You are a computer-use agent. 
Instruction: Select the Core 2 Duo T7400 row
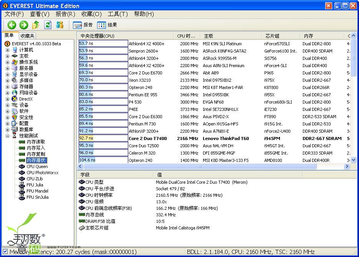tap(215, 138)
